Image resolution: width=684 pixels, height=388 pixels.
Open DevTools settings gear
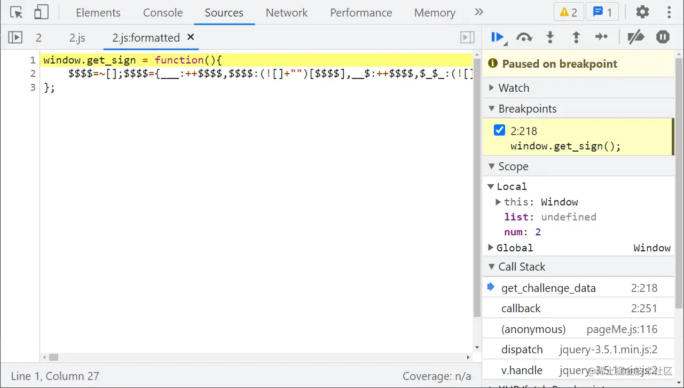pos(643,12)
